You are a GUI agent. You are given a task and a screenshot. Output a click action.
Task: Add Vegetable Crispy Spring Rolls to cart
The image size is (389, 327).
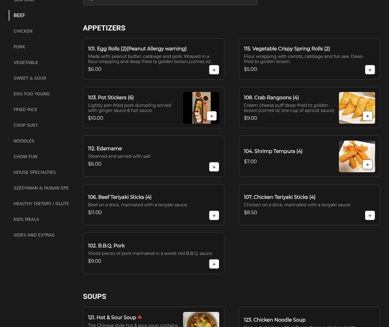point(370,70)
